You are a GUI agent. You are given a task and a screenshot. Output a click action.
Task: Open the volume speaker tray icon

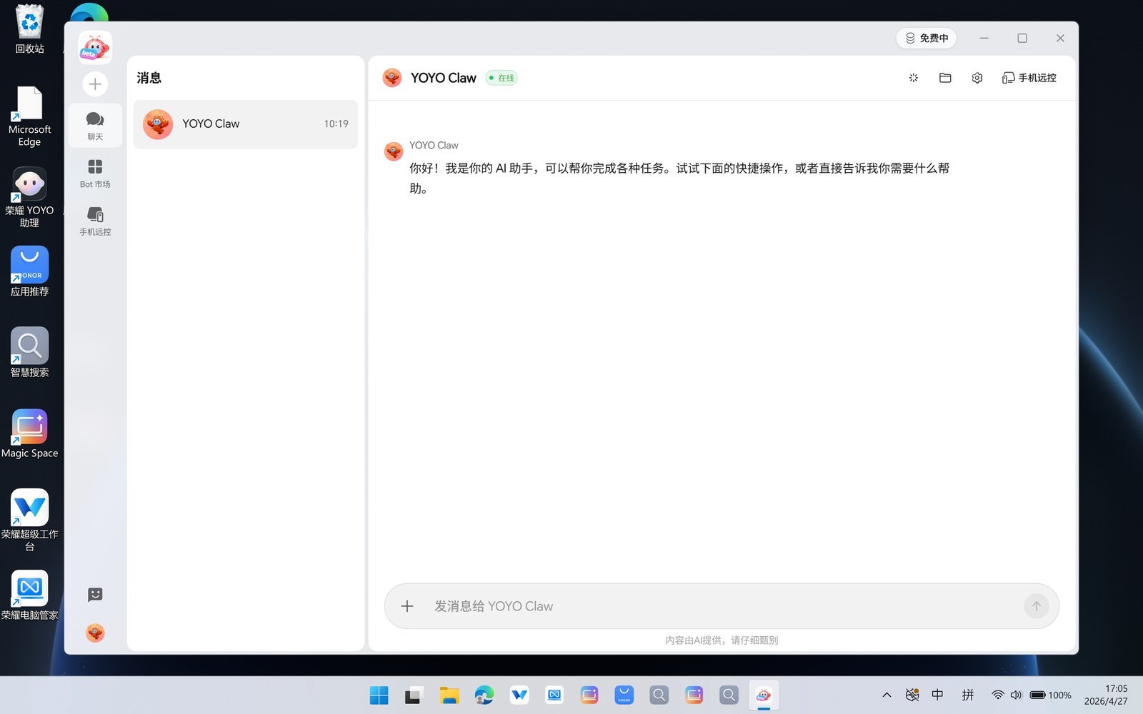tap(1016, 695)
